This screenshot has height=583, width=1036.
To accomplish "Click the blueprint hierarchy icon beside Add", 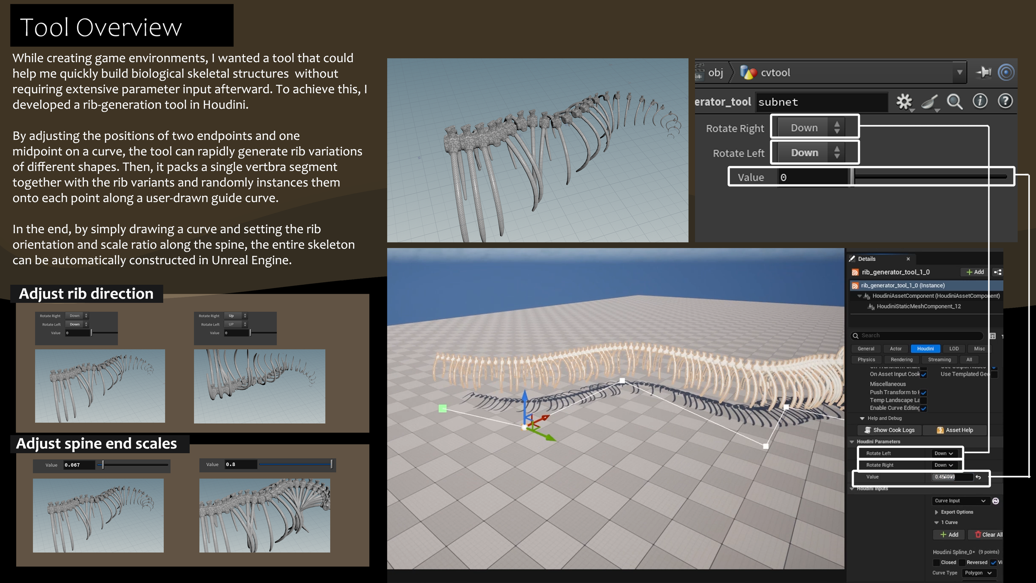I will pyautogui.click(x=997, y=272).
